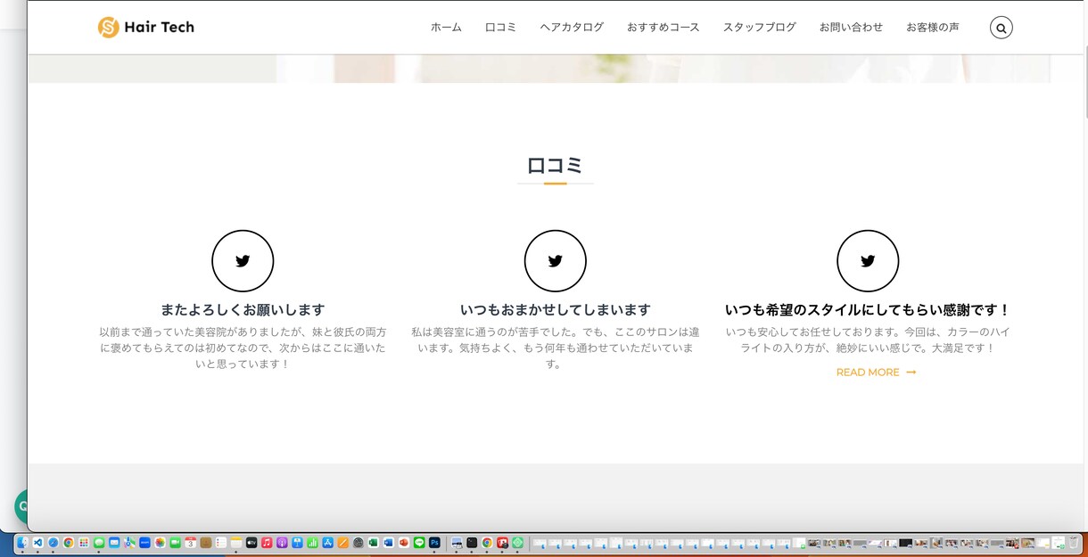Click the いつも希望のスタイルにしてもらい感謝です！ title
The height and width of the screenshot is (557, 1088).
pyautogui.click(x=868, y=310)
